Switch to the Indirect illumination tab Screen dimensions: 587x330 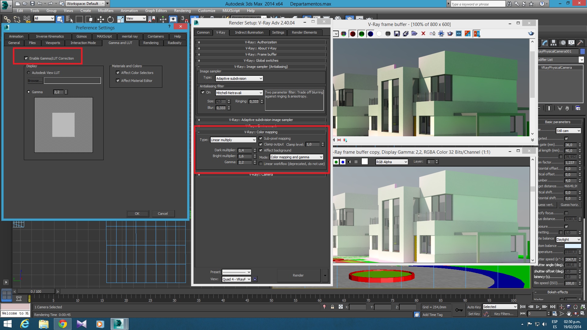pyautogui.click(x=249, y=32)
